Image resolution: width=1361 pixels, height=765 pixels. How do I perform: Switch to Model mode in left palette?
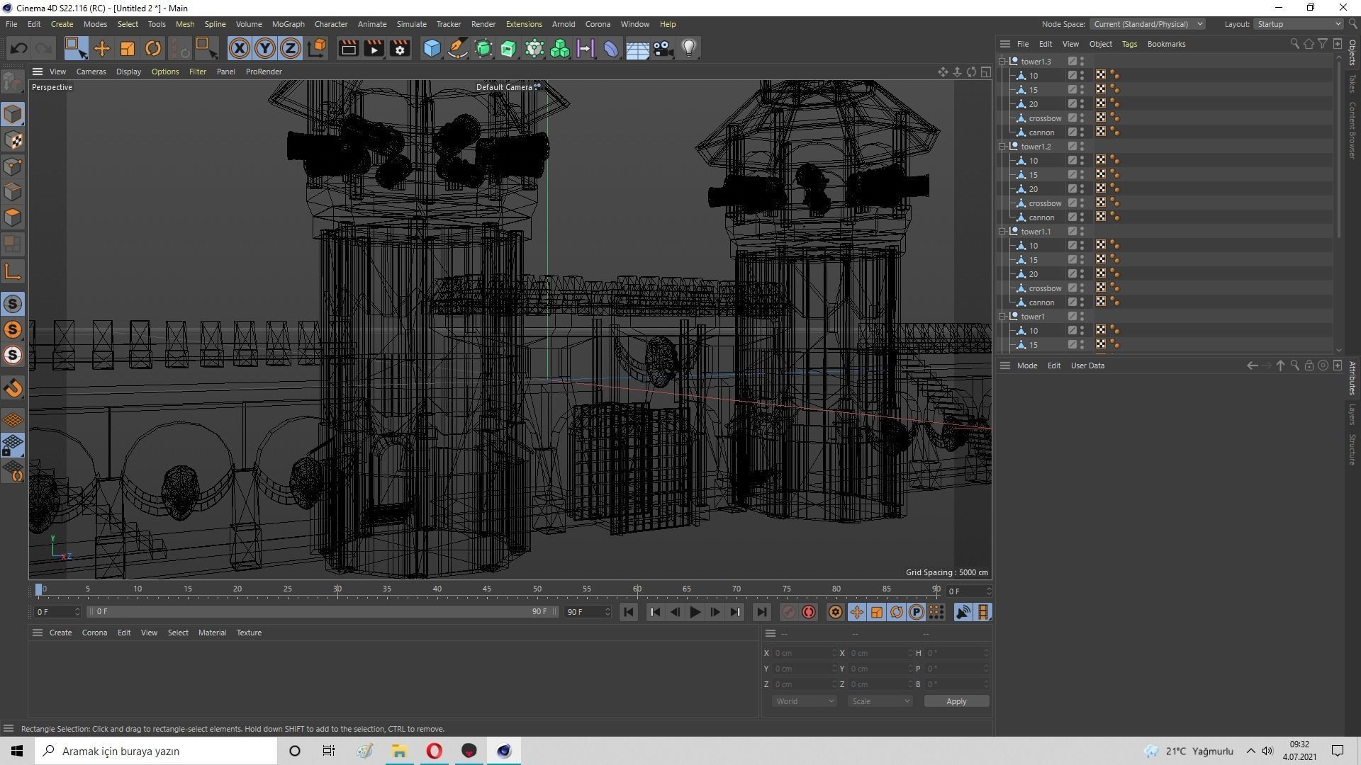(13, 114)
